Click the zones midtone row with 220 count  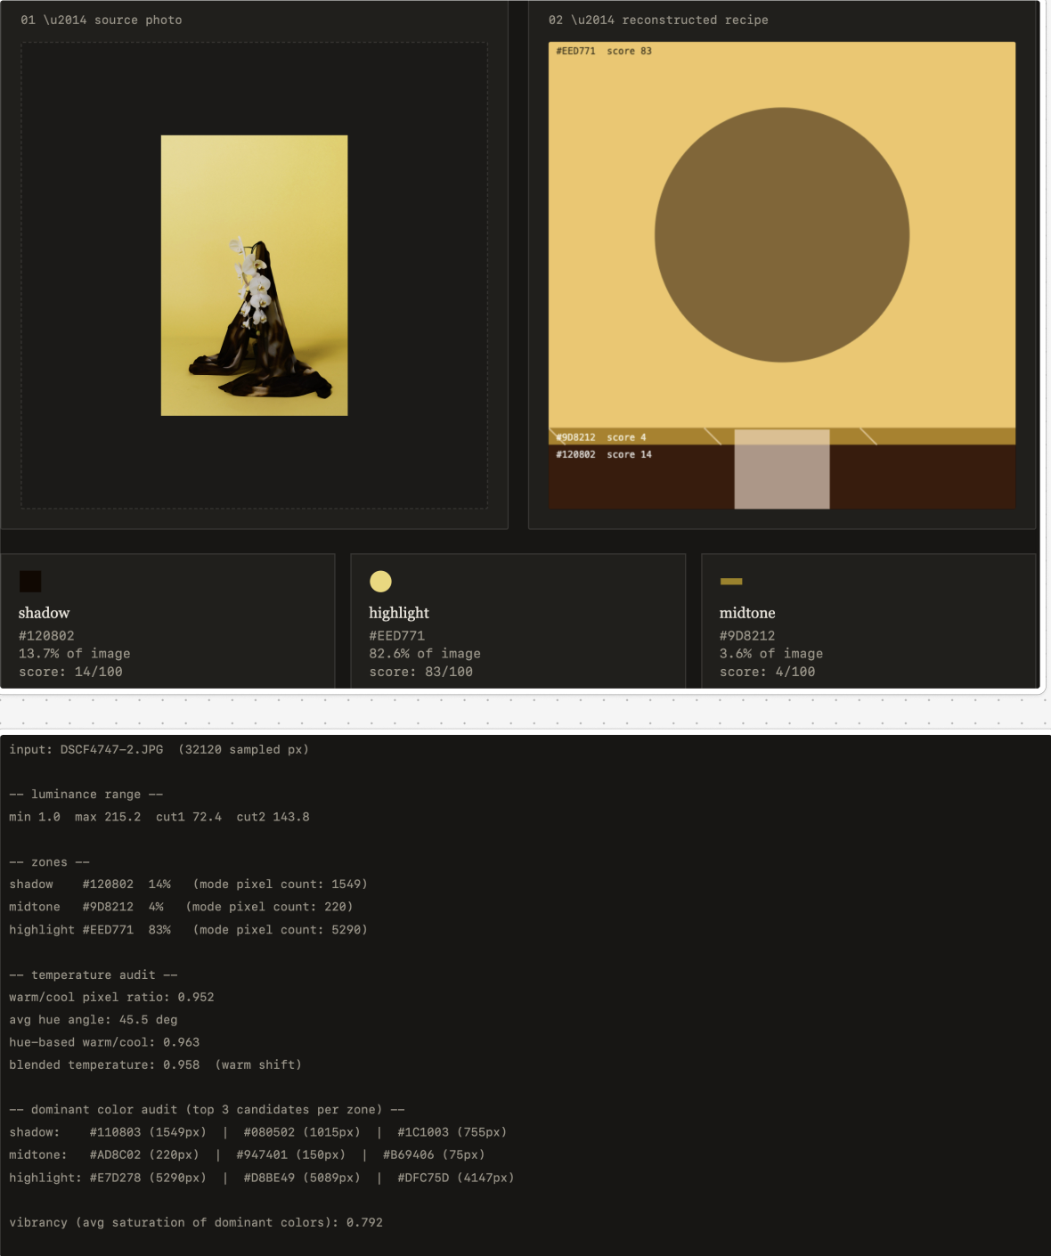tap(181, 907)
